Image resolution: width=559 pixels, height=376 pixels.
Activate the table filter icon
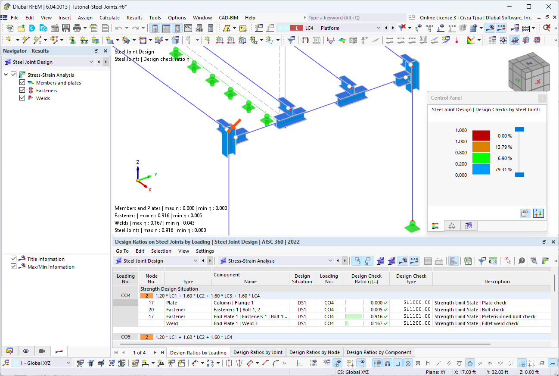click(481, 260)
